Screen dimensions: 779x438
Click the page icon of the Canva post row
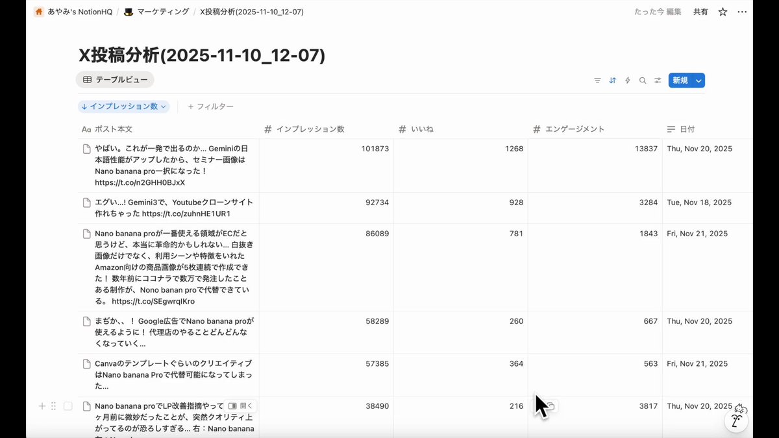coord(86,364)
